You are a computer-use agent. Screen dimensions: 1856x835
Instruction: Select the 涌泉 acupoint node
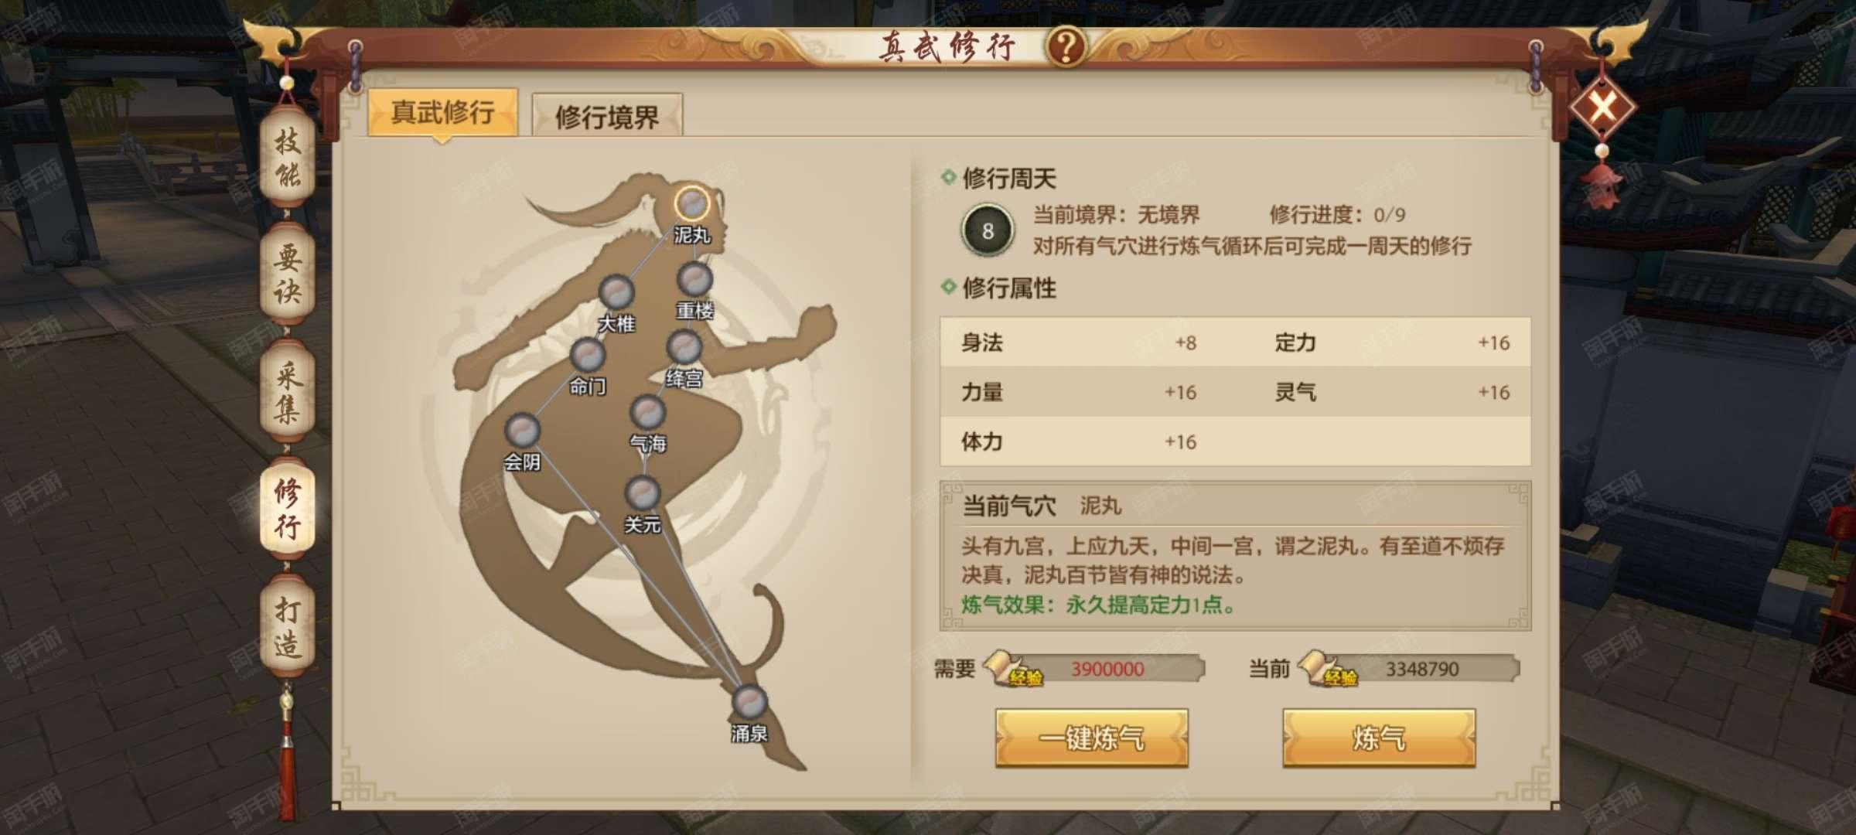click(749, 702)
